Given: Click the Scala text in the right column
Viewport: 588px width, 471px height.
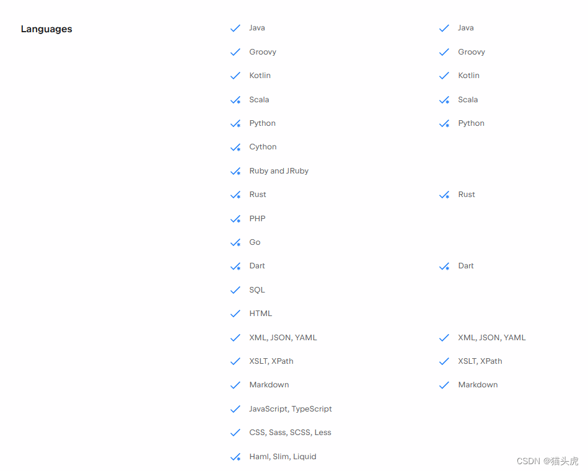Looking at the screenshot, I should 468,100.
